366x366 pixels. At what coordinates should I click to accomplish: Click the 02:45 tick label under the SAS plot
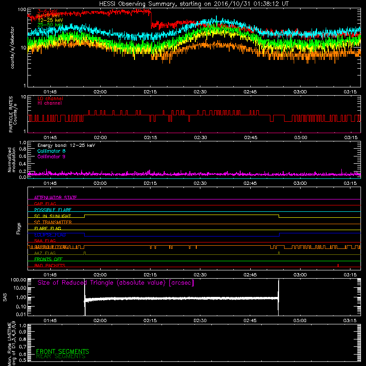[250, 321]
